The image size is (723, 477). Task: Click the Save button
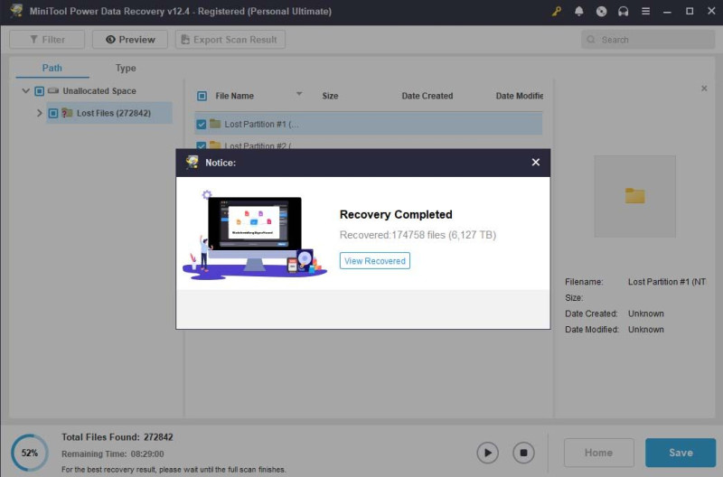(681, 453)
